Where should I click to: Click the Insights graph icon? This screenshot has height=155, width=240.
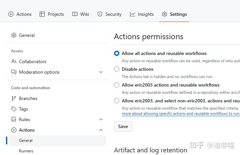pyautogui.click(x=133, y=14)
